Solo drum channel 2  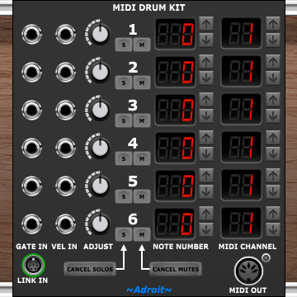coord(124,82)
